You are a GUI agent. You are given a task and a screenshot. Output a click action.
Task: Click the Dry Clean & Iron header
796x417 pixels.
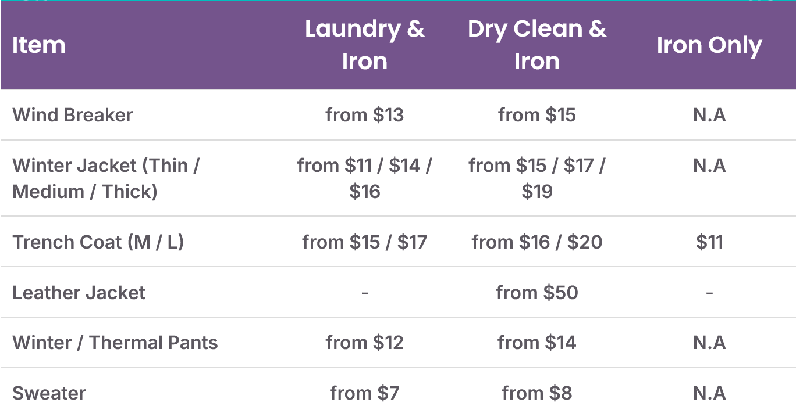537,45
